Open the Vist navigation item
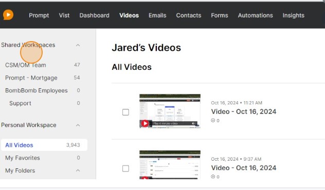Image resolution: width=325 pixels, height=190 pixels. 64,15
